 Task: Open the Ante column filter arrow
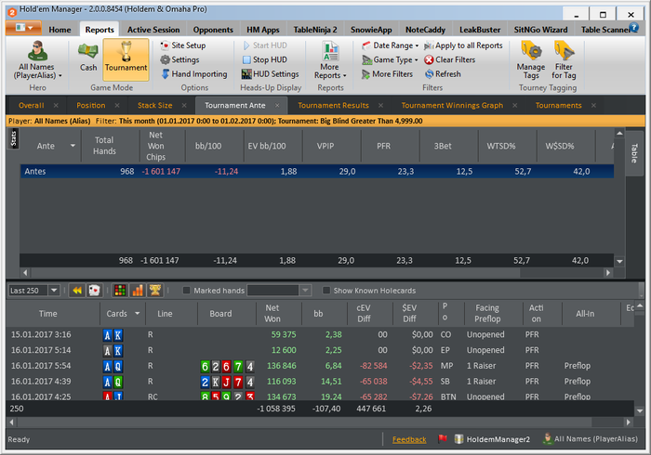(x=73, y=146)
